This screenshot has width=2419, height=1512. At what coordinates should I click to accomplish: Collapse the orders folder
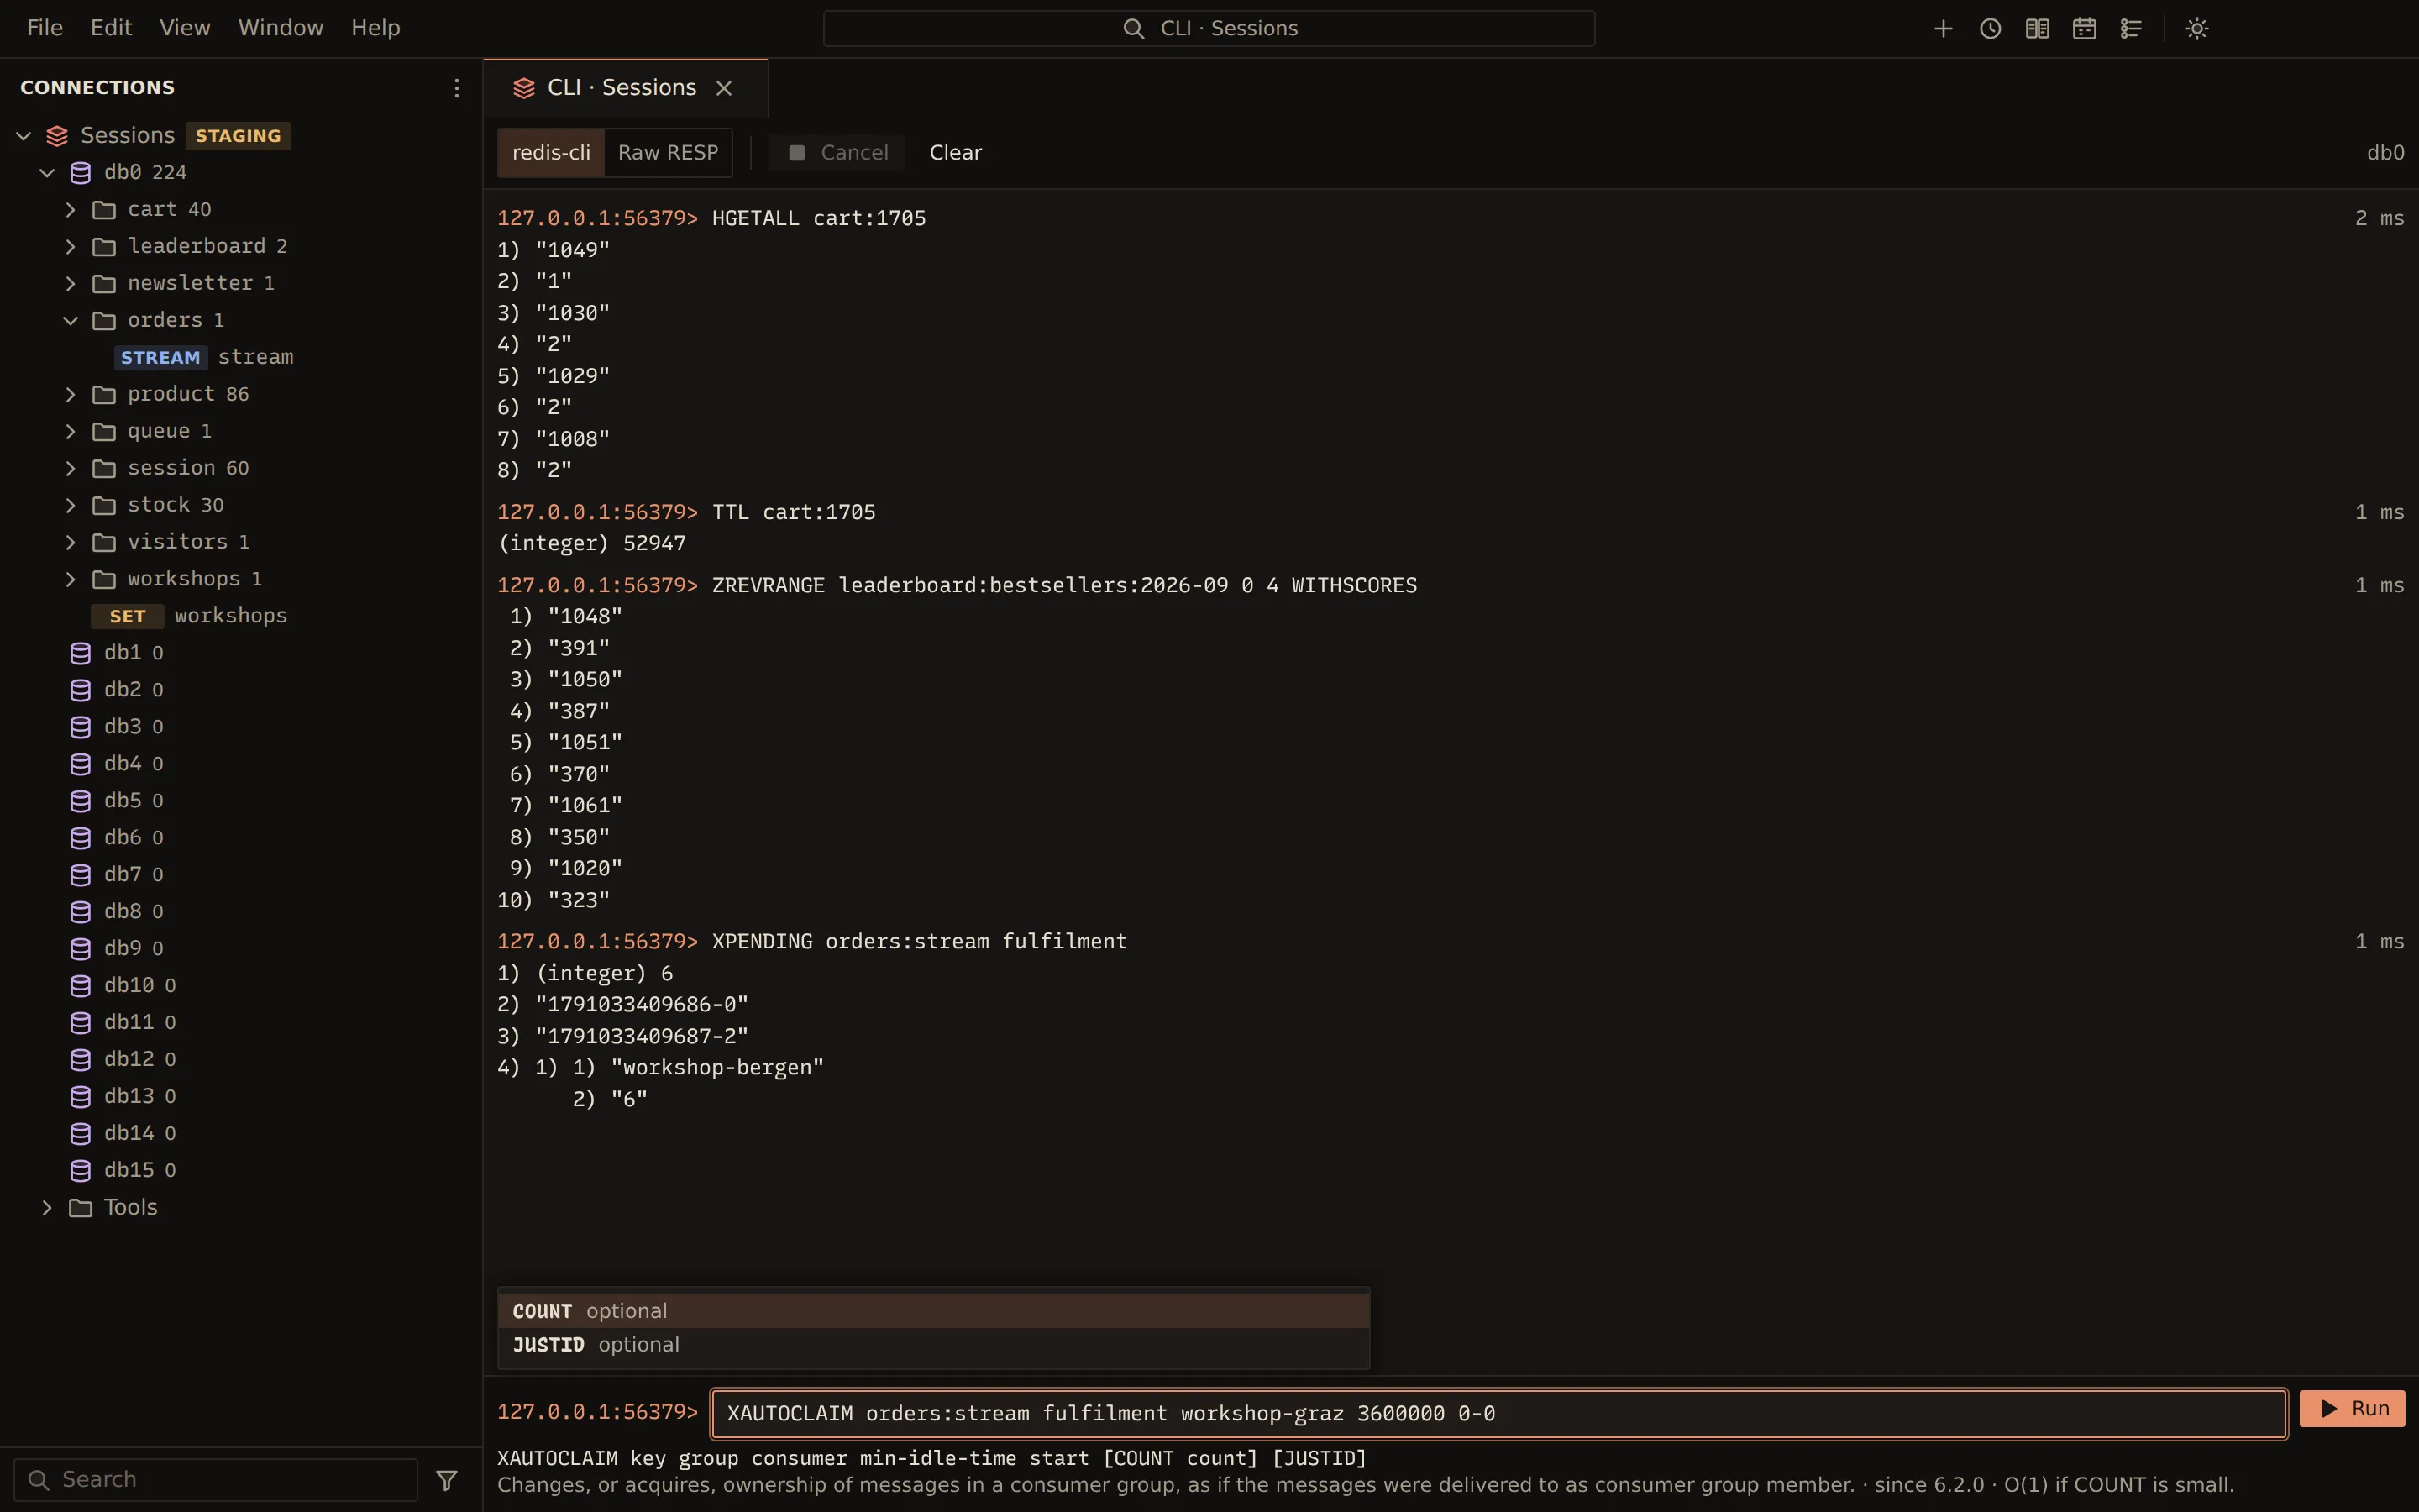pos(70,320)
